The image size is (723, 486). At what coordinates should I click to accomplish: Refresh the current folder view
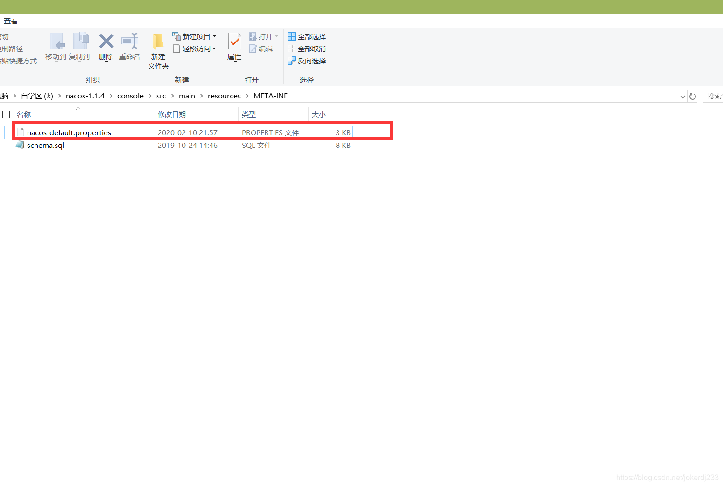pos(693,97)
